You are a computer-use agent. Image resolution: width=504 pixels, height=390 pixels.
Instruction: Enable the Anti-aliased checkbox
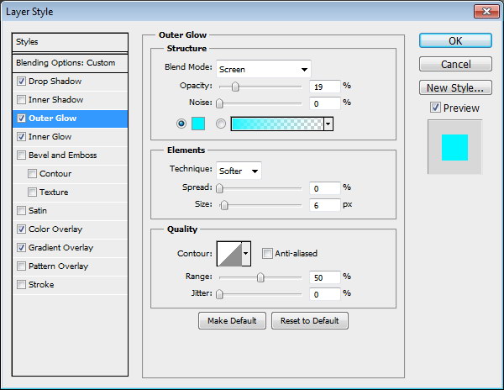(x=267, y=253)
